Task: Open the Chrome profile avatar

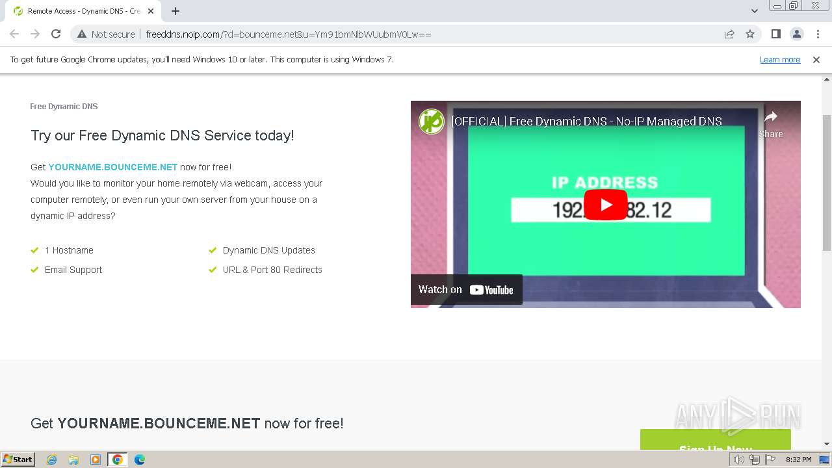Action: tap(796, 34)
